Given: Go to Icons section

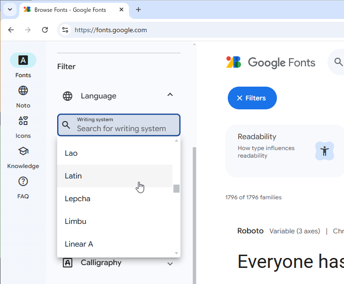Looking at the screenshot, I should [23, 121].
